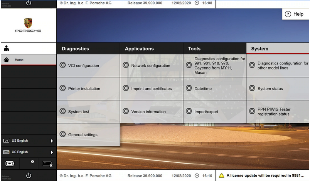Click the power icon in the bottom-left corner
Screen dimensions: 310x182
click(29, 175)
